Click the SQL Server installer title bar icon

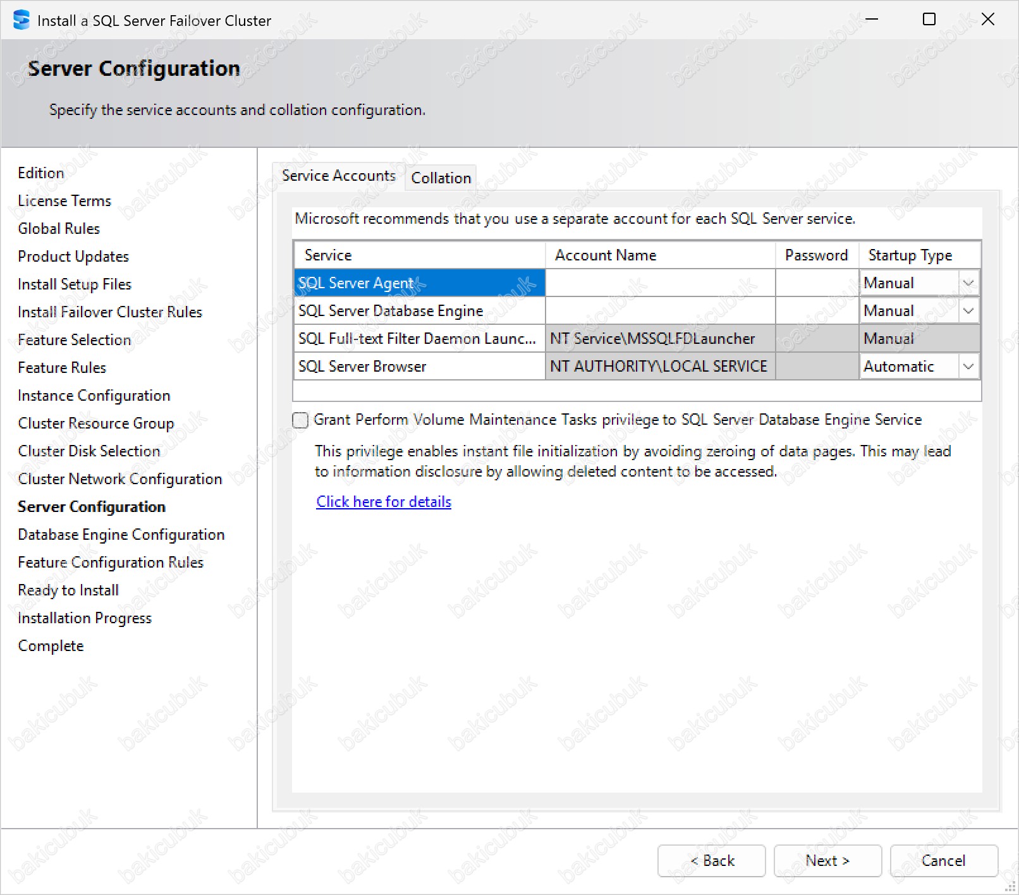click(x=21, y=20)
